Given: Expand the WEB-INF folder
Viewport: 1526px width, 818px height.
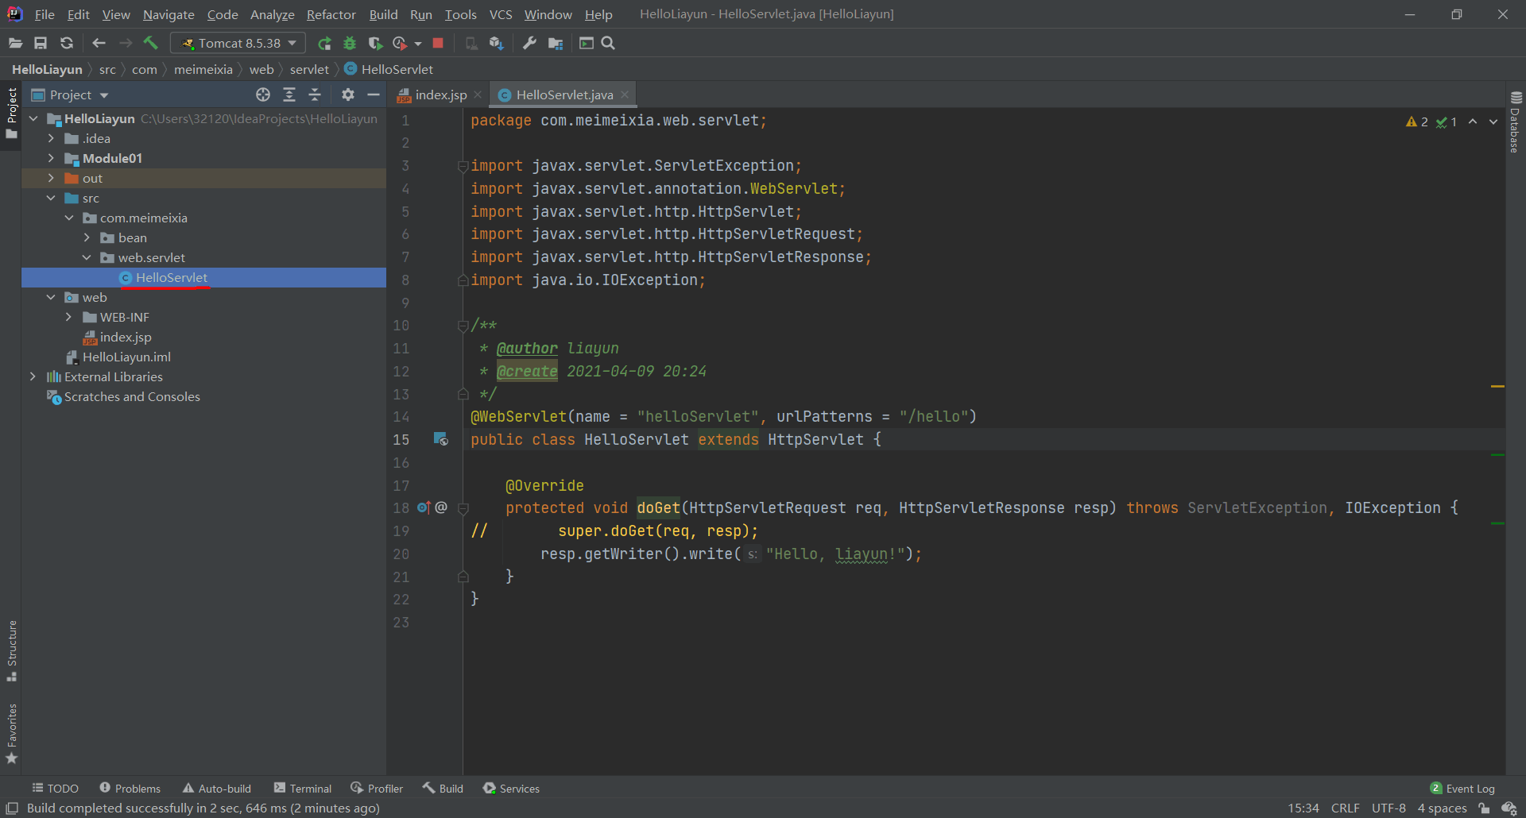Looking at the screenshot, I should point(68,317).
